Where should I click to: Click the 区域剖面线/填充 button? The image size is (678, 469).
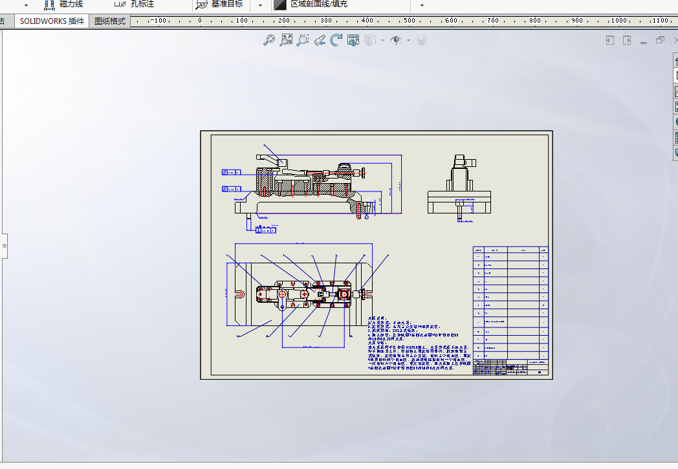(311, 5)
